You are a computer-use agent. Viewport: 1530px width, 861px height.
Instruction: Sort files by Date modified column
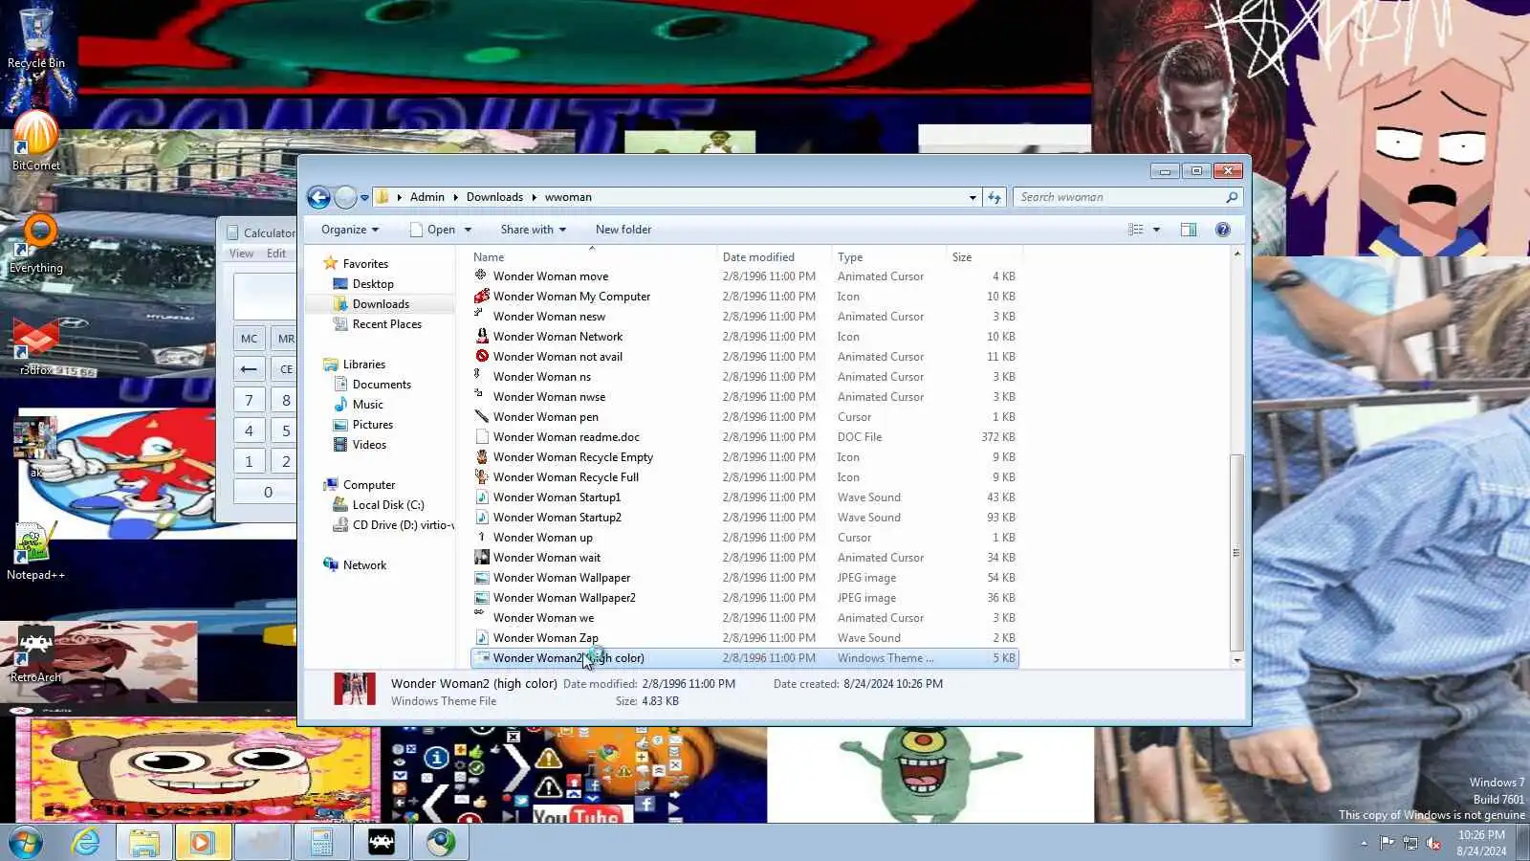pos(774,257)
